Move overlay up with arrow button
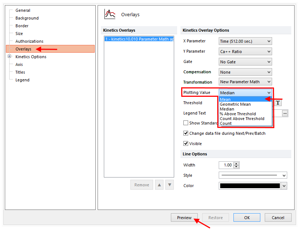 pyautogui.click(x=159, y=185)
